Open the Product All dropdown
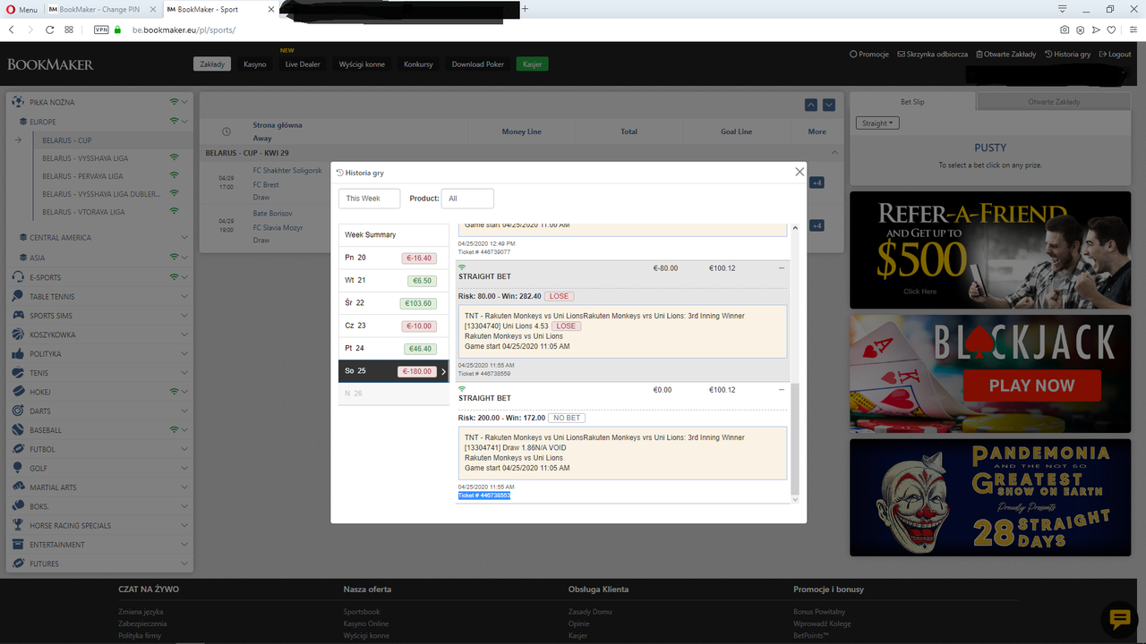The image size is (1146, 644). 467,199
